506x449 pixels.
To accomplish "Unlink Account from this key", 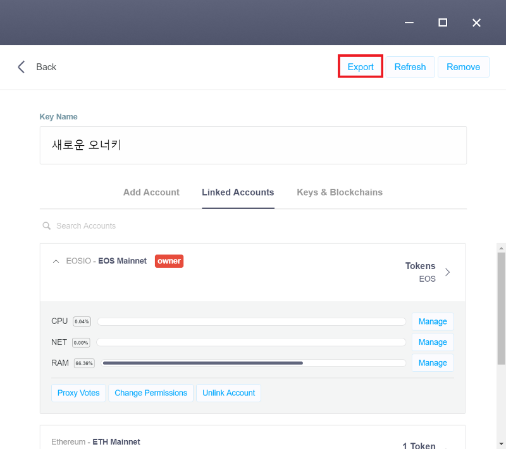I will point(228,393).
